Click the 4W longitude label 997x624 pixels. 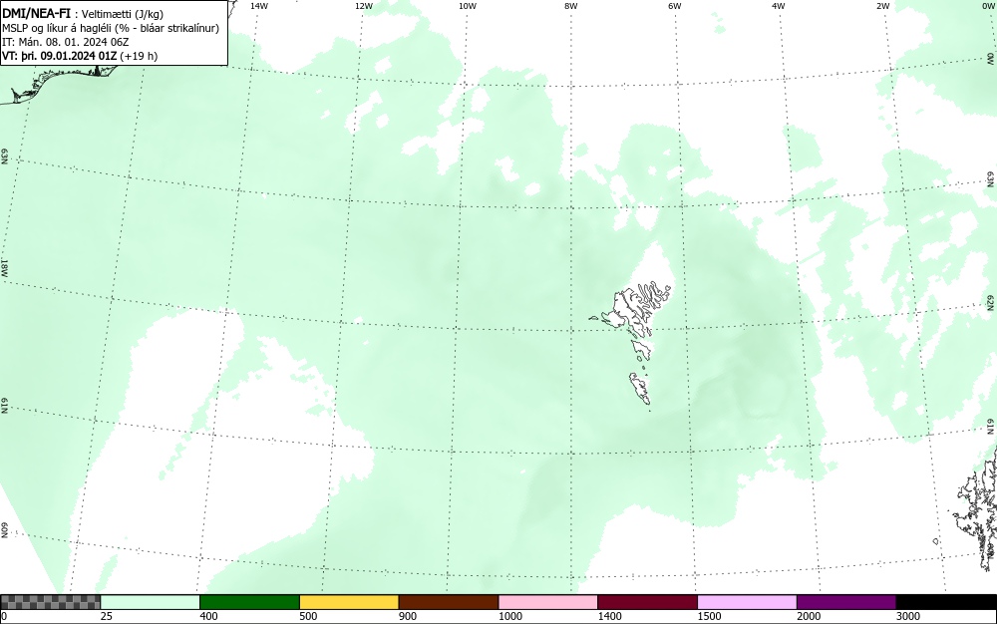click(x=779, y=6)
